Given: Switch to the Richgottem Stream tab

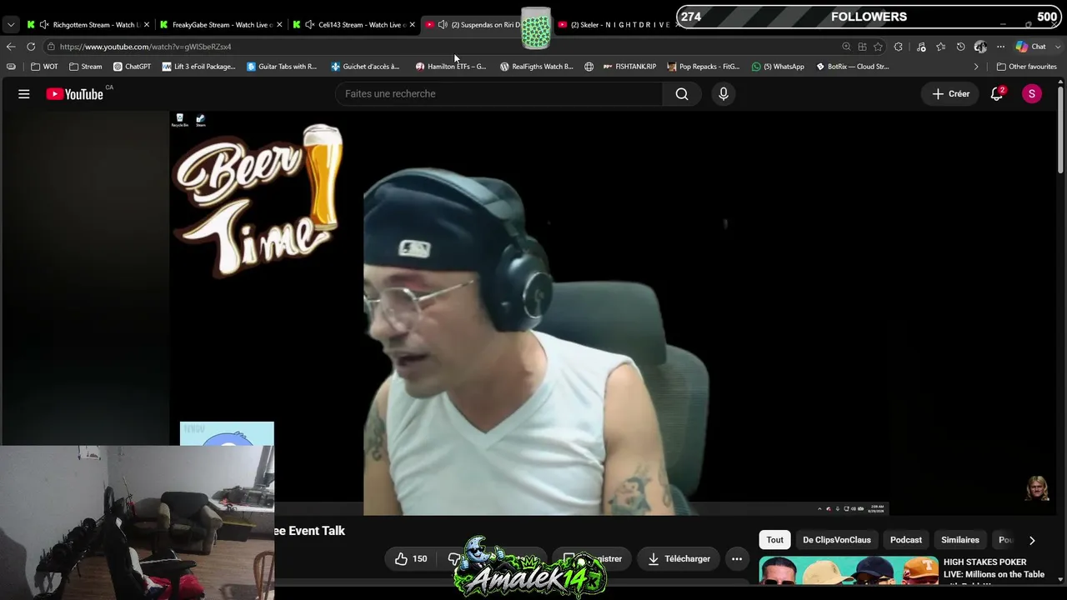Looking at the screenshot, I should coord(88,25).
